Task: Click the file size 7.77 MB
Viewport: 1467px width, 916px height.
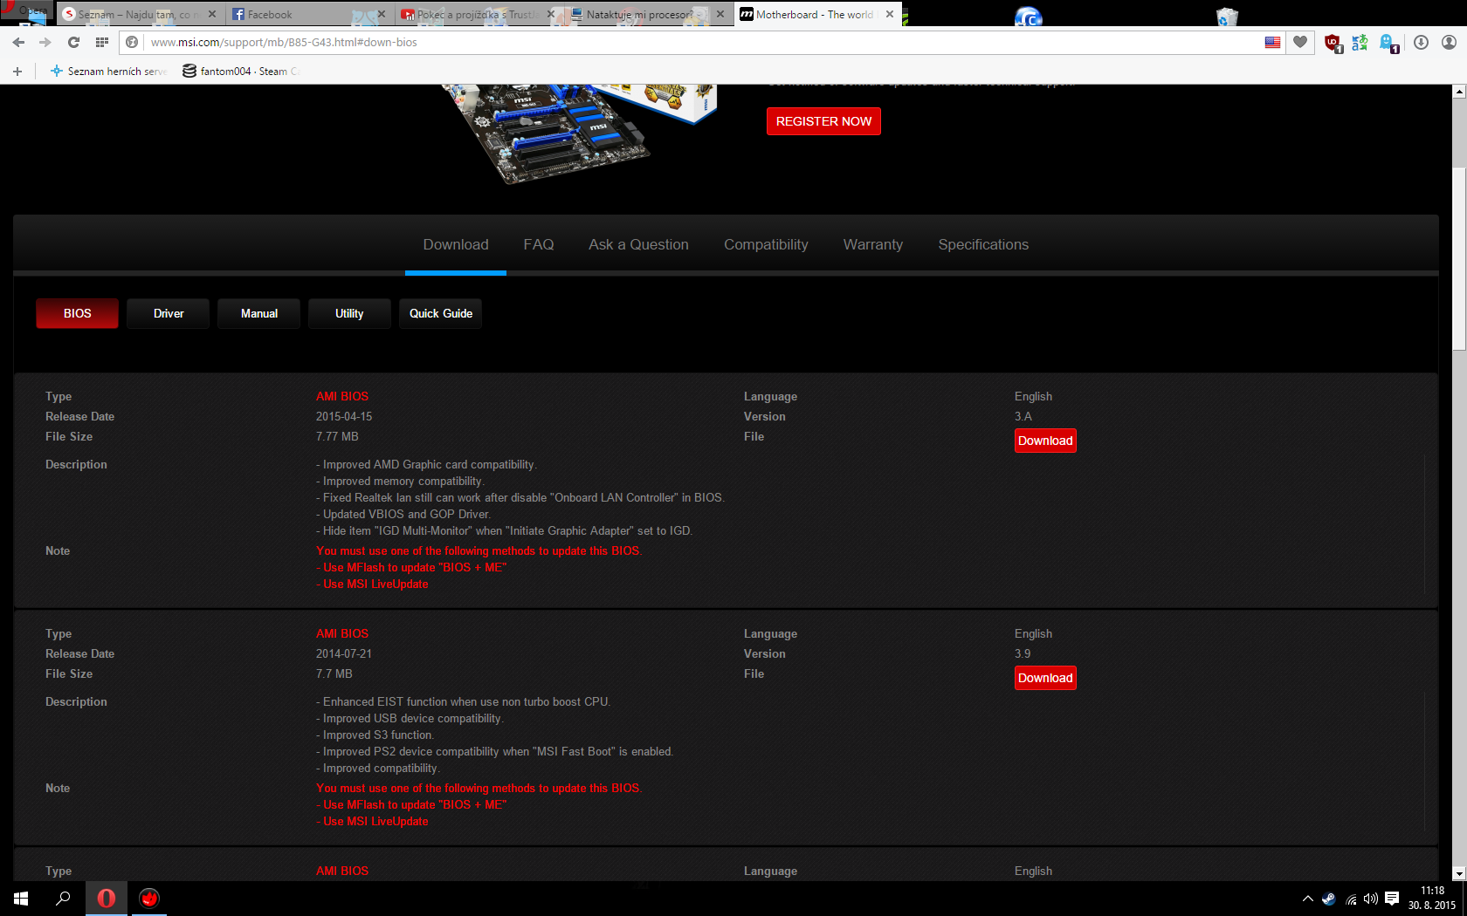Action: point(337,436)
